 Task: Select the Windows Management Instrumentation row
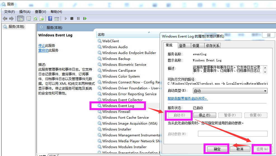(128, 135)
